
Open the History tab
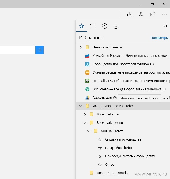pyautogui.click(x=105, y=26)
